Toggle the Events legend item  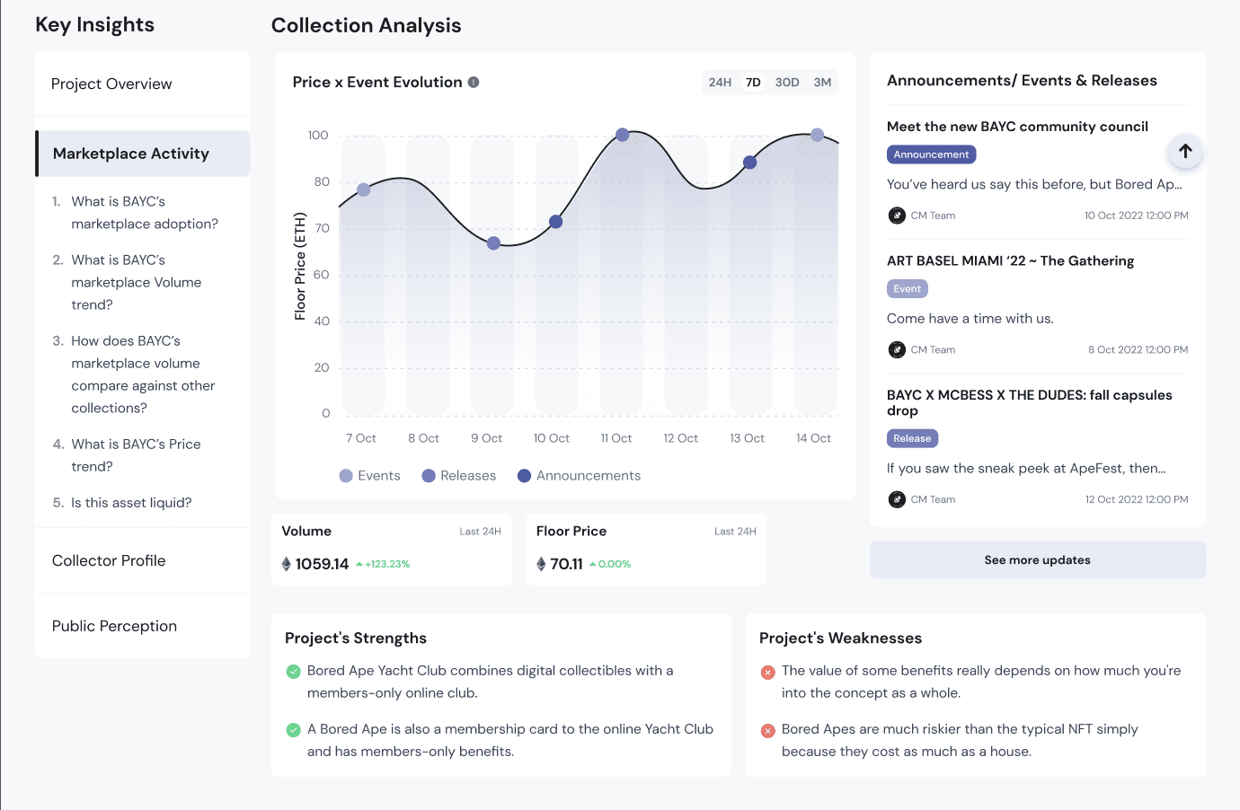pyautogui.click(x=370, y=476)
